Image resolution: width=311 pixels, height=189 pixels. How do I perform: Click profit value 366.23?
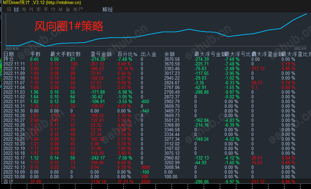[97, 69]
